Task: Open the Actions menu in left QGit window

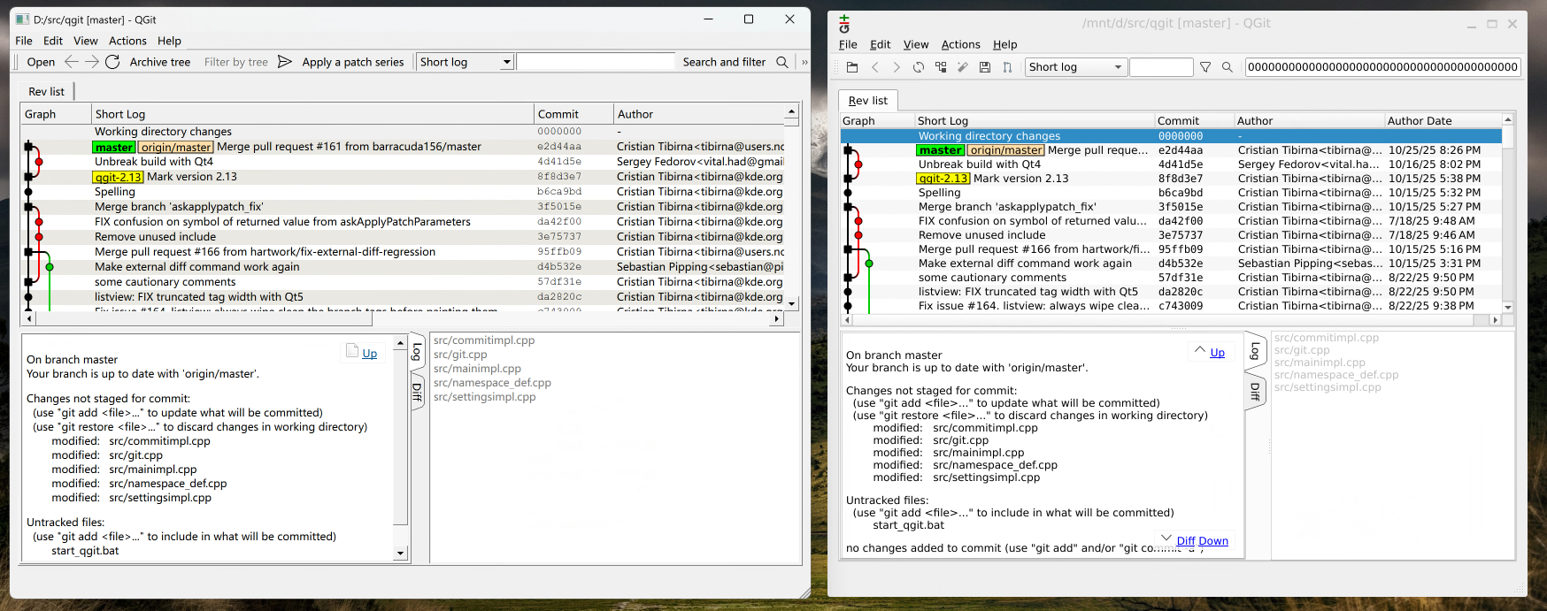Action: (x=127, y=41)
